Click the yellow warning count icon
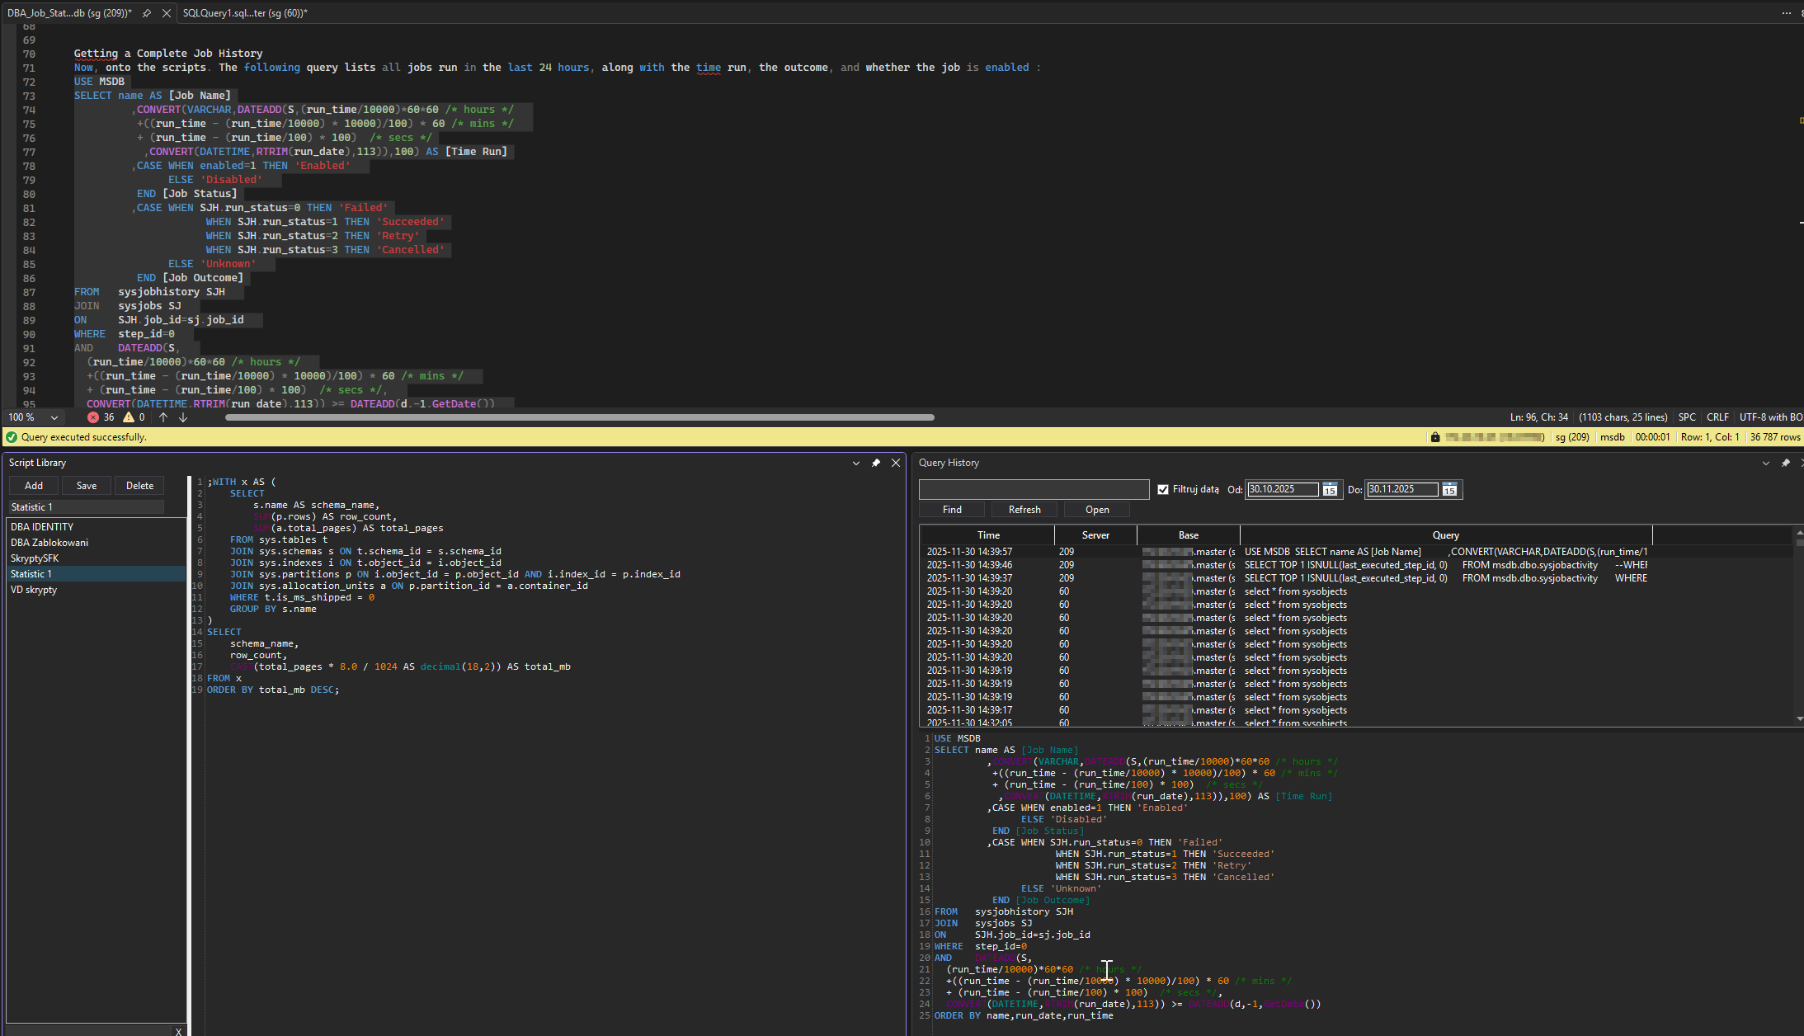This screenshot has width=1804, height=1036. [129, 417]
